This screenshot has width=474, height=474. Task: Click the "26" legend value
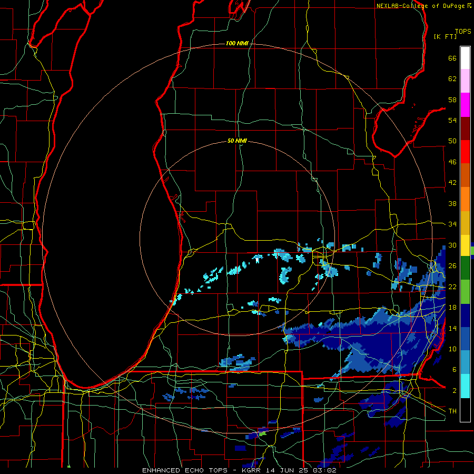(452, 266)
